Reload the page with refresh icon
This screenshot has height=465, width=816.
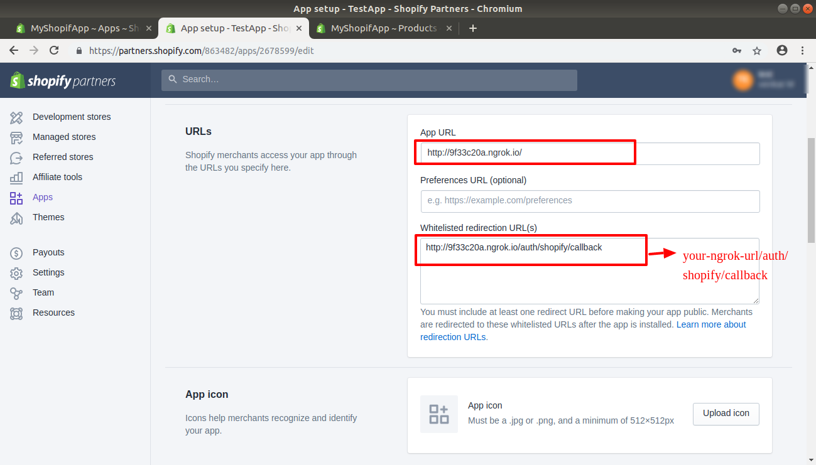54,50
